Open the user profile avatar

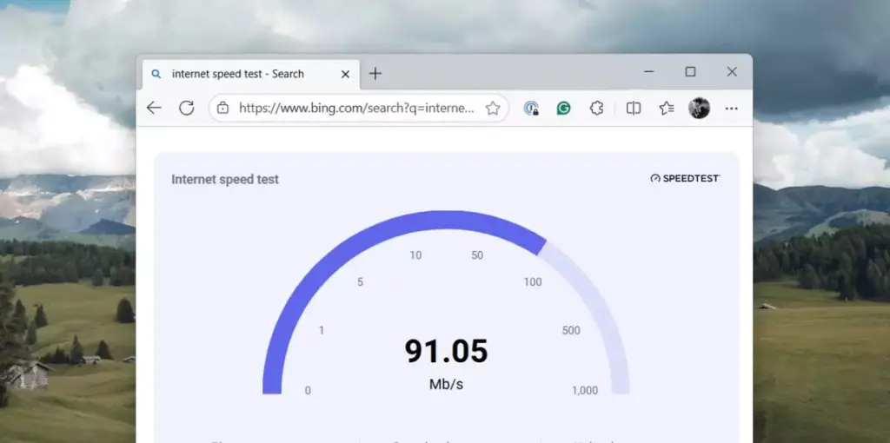click(x=699, y=108)
